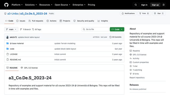Open the Report repository link
Viewport: 170px width, 95px height.
[x=137, y=78]
